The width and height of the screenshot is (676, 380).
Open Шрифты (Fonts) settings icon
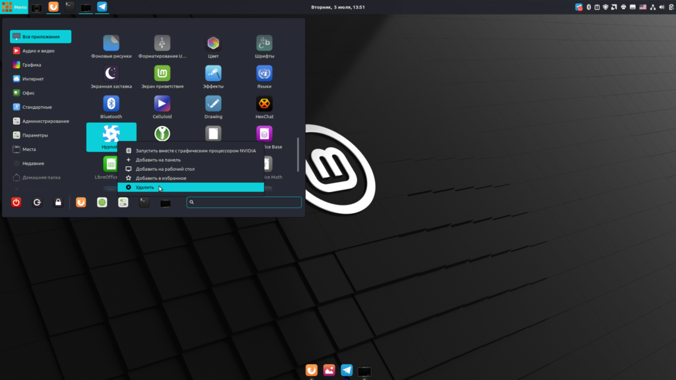point(264,44)
